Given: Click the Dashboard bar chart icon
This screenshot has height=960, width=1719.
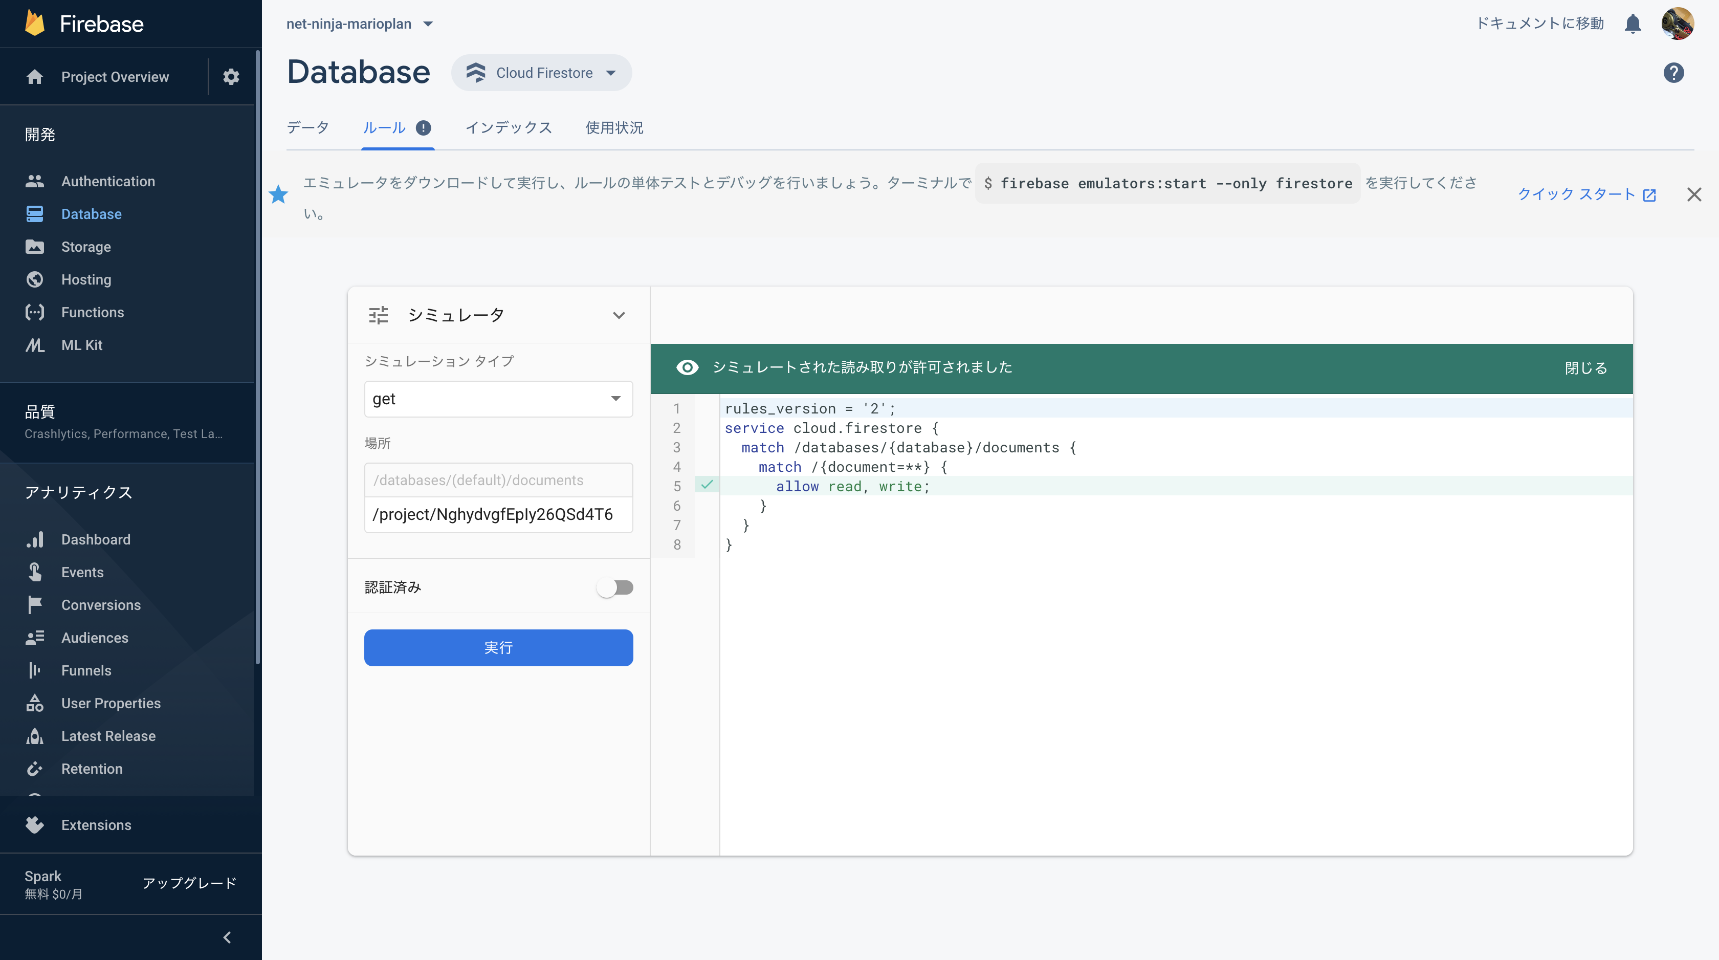Looking at the screenshot, I should (x=35, y=539).
